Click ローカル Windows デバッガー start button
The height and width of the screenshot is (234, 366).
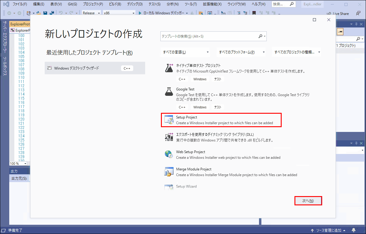click(x=163, y=13)
